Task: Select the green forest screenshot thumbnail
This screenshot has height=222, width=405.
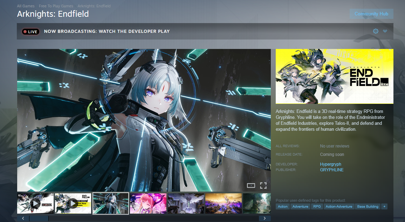Action: pyautogui.click(x=257, y=203)
